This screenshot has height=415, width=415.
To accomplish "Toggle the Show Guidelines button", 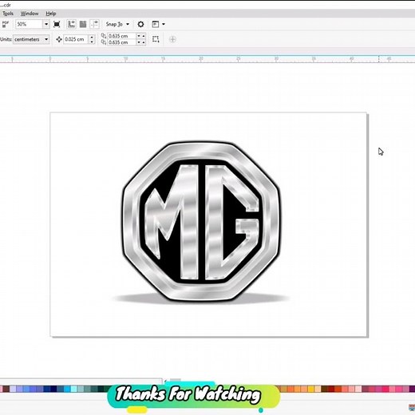I will coord(95,24).
